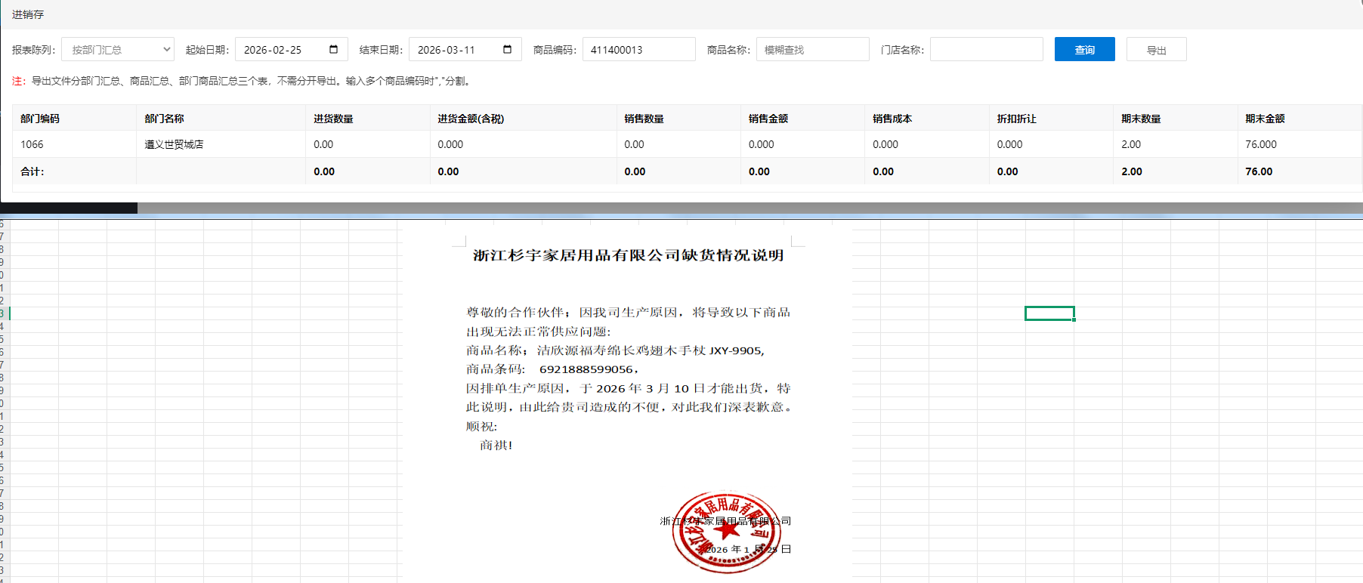The image size is (1363, 583).
Task: Click the 销售成本 column header
Action: pyautogui.click(x=892, y=119)
